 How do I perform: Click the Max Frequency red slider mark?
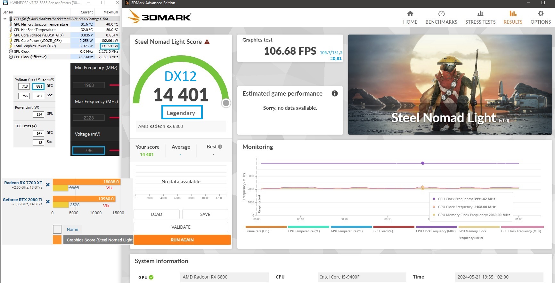coord(114,118)
